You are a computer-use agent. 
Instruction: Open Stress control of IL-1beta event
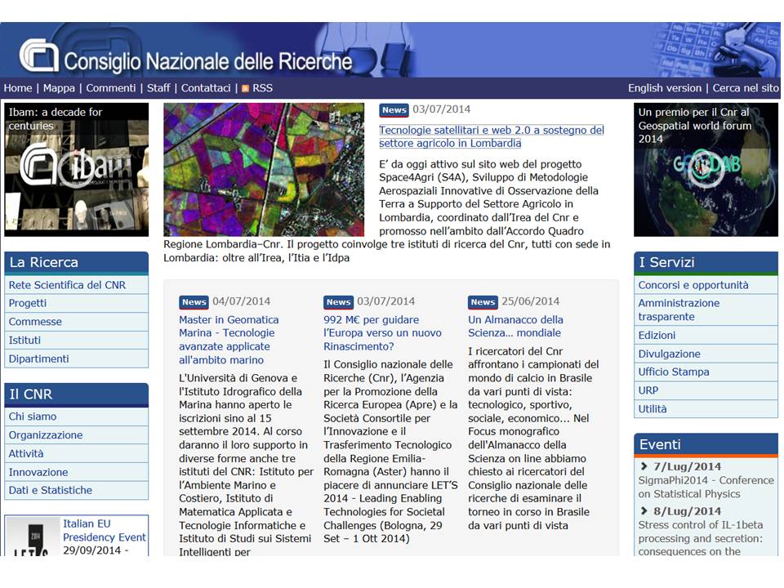(x=701, y=538)
